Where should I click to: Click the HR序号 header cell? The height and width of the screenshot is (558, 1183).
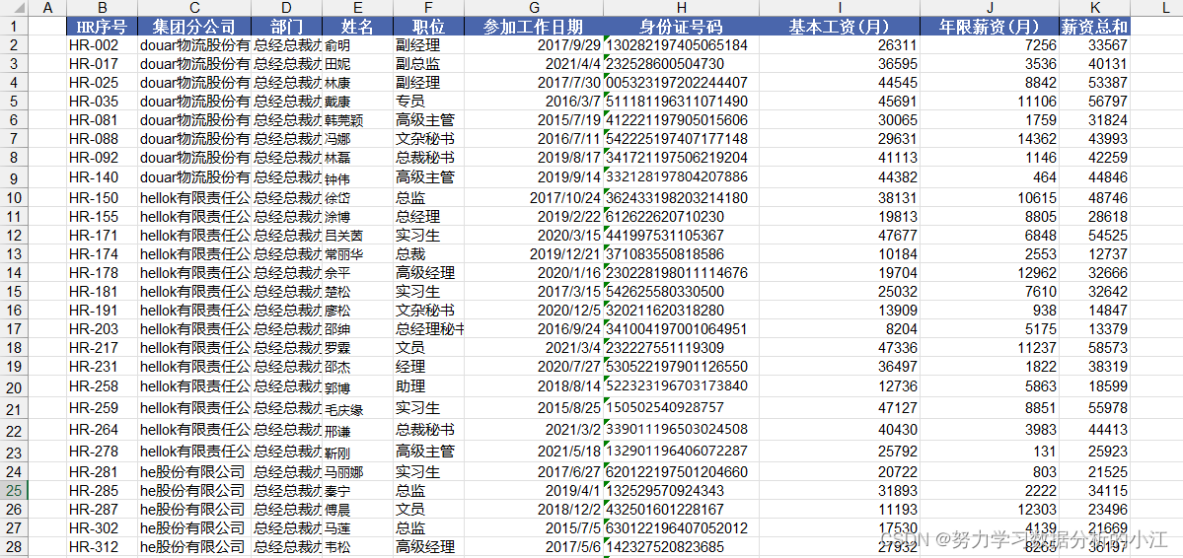click(x=102, y=27)
